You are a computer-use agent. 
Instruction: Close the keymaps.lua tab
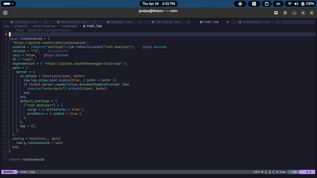[140, 22]
